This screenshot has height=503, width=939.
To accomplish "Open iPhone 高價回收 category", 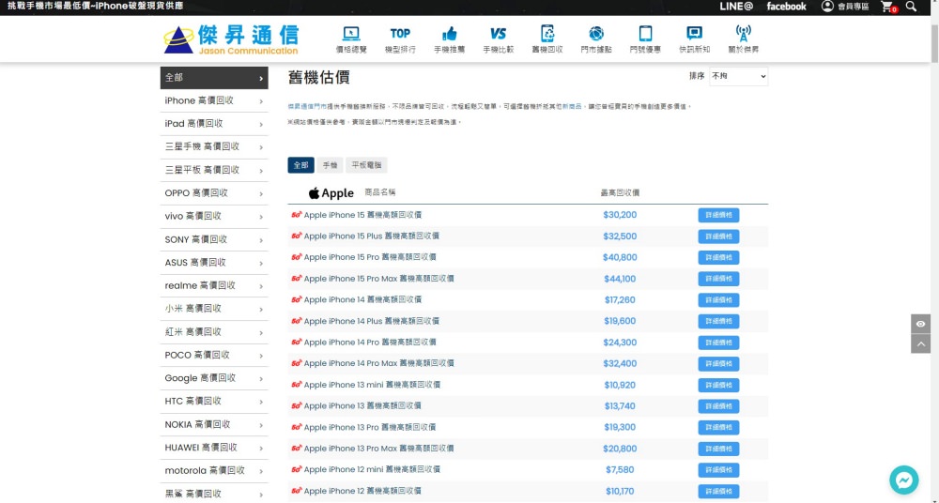I will click(x=214, y=100).
